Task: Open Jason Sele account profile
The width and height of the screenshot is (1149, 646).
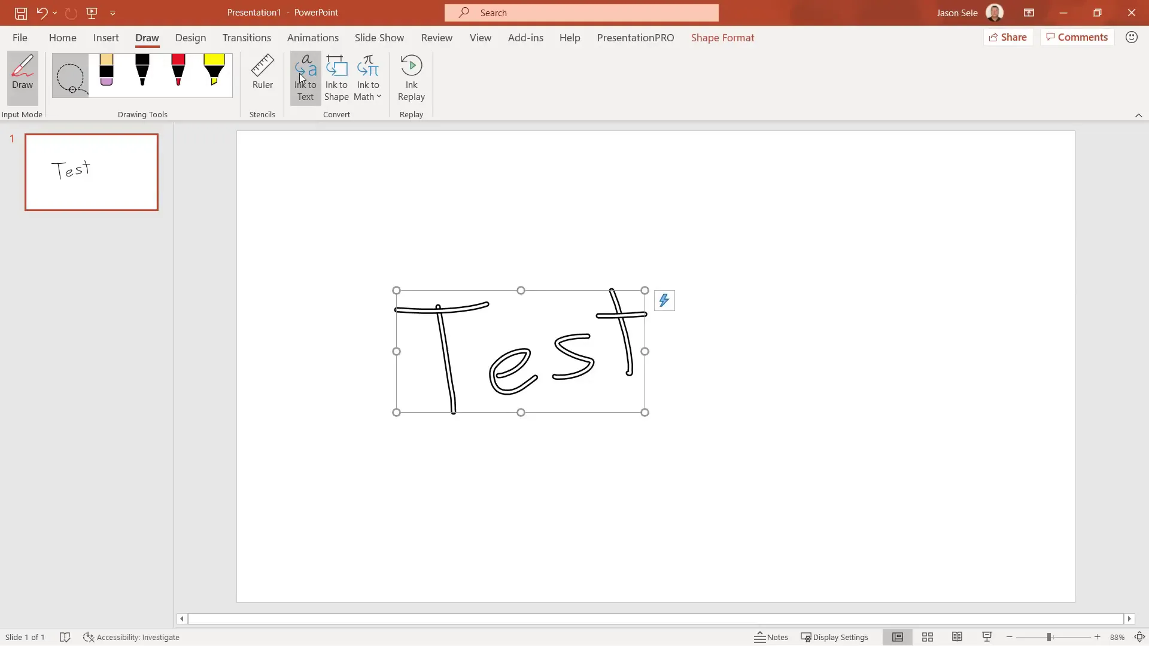Action: [969, 13]
